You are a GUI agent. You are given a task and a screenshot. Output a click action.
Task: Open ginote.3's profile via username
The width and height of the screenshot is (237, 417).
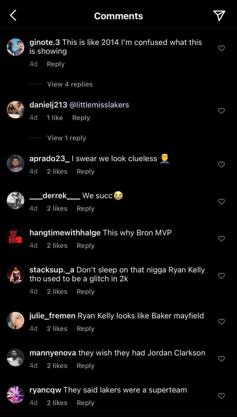pos(45,42)
